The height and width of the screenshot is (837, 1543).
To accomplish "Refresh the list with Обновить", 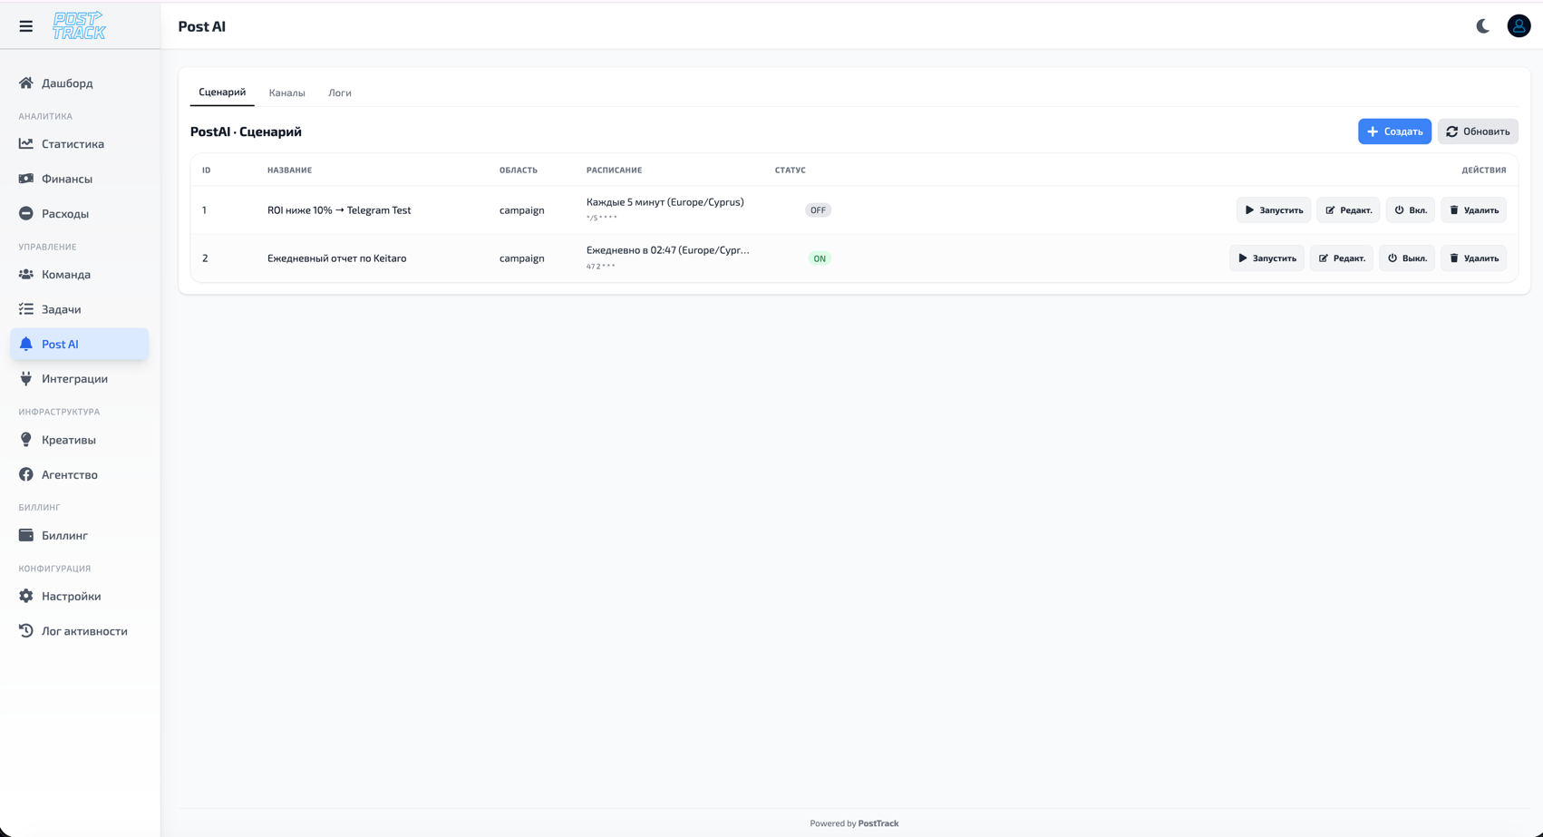I will (1477, 131).
